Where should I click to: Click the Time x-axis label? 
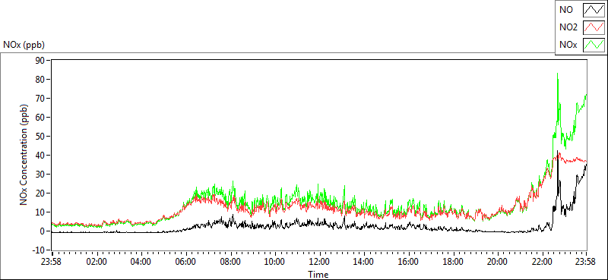click(x=318, y=275)
